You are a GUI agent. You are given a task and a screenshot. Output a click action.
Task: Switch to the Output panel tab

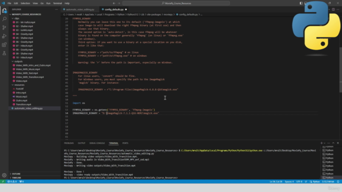[81, 143]
